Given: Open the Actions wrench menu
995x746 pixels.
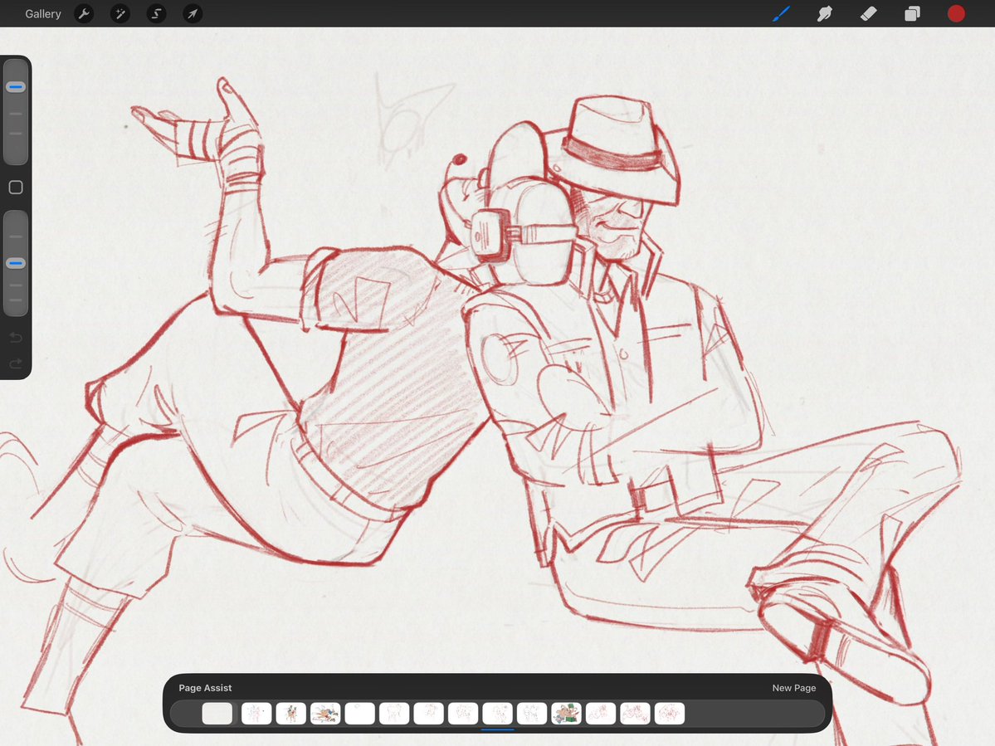Looking at the screenshot, I should (84, 13).
